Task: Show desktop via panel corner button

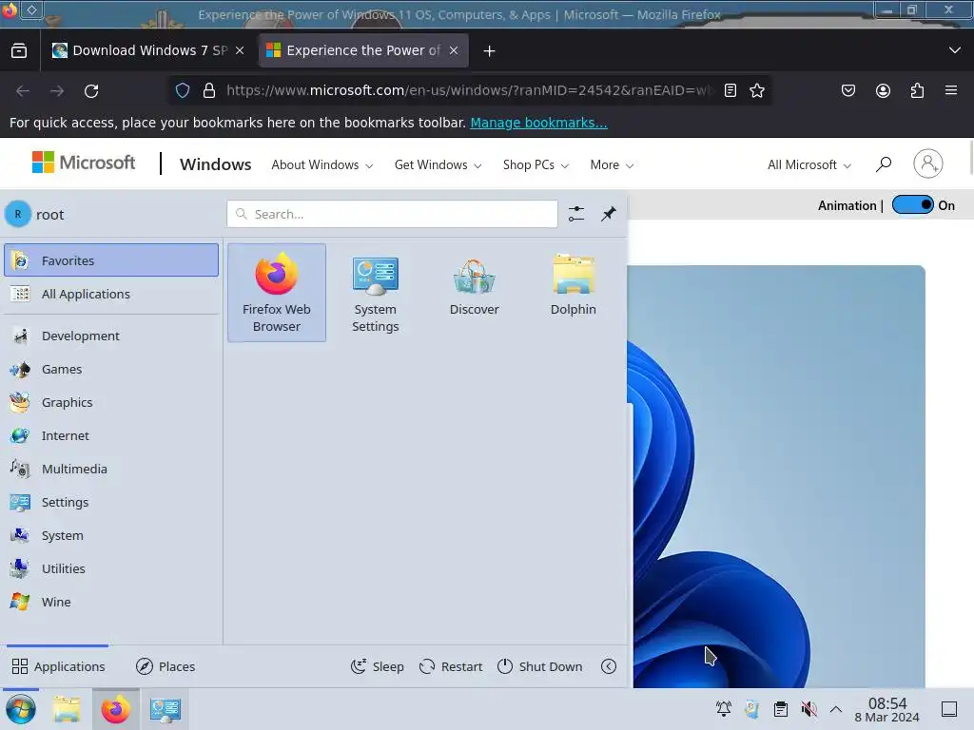Action: [949, 709]
